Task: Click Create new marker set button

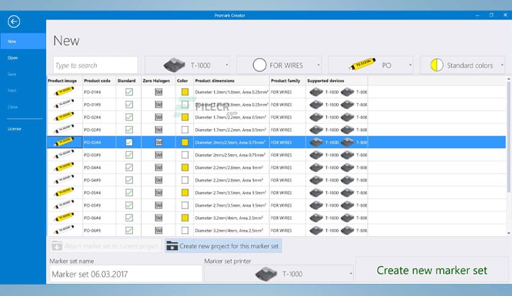Action: tap(432, 270)
